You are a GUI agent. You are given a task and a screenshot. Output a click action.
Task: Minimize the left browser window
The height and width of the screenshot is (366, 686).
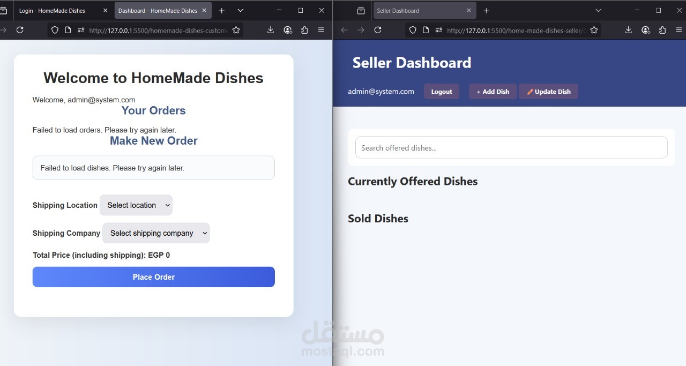(x=279, y=11)
